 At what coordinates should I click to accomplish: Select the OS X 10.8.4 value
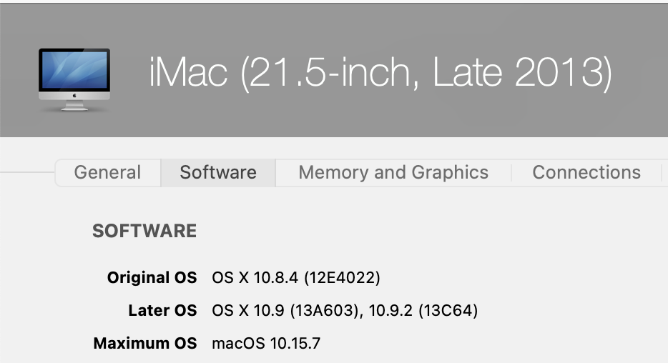[255, 277]
